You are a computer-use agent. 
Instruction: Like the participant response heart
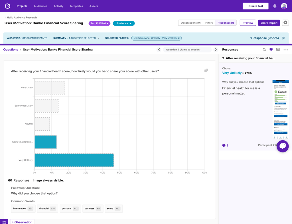point(224,146)
